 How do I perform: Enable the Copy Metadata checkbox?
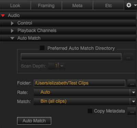coord(90,111)
